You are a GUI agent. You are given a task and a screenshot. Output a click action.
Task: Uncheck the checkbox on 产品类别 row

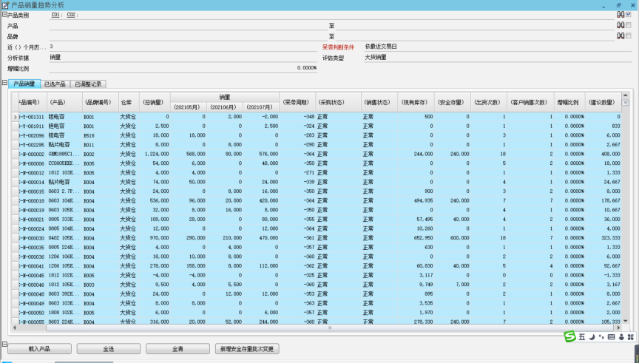coord(629,14)
